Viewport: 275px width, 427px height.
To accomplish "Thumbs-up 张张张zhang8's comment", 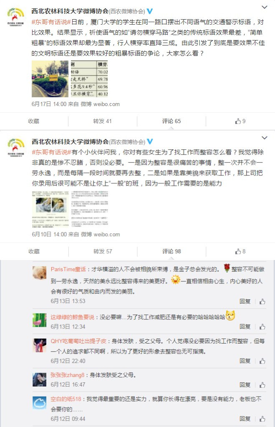I will pos(262,385).
